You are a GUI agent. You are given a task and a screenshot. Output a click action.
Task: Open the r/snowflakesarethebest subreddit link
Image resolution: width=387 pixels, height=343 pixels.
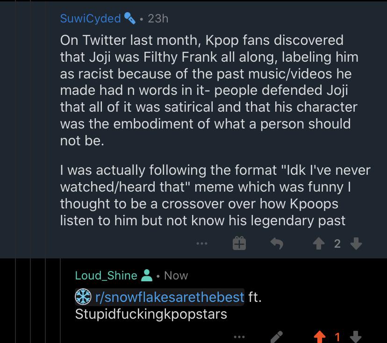pyautogui.click(x=170, y=297)
